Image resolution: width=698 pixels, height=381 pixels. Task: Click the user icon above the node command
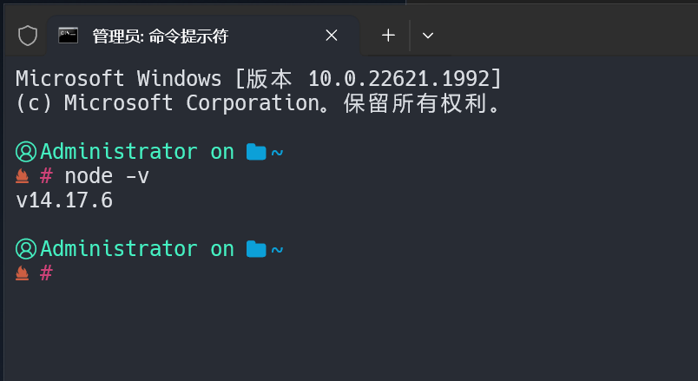(26, 152)
